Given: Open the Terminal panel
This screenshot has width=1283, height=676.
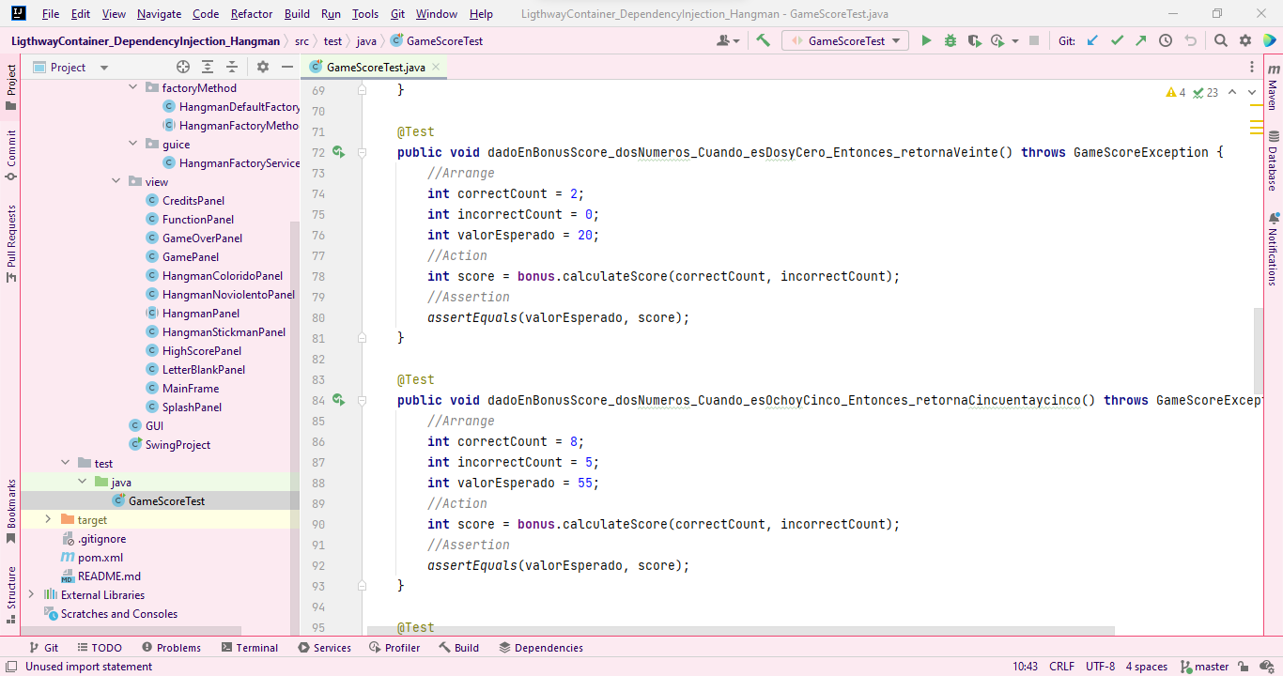Looking at the screenshot, I should pos(250,647).
